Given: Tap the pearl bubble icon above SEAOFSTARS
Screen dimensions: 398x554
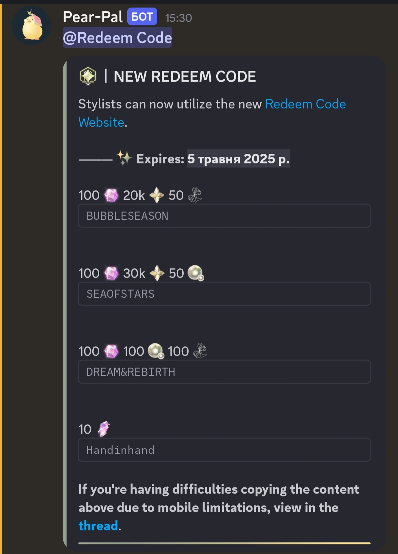Looking at the screenshot, I should (x=196, y=273).
